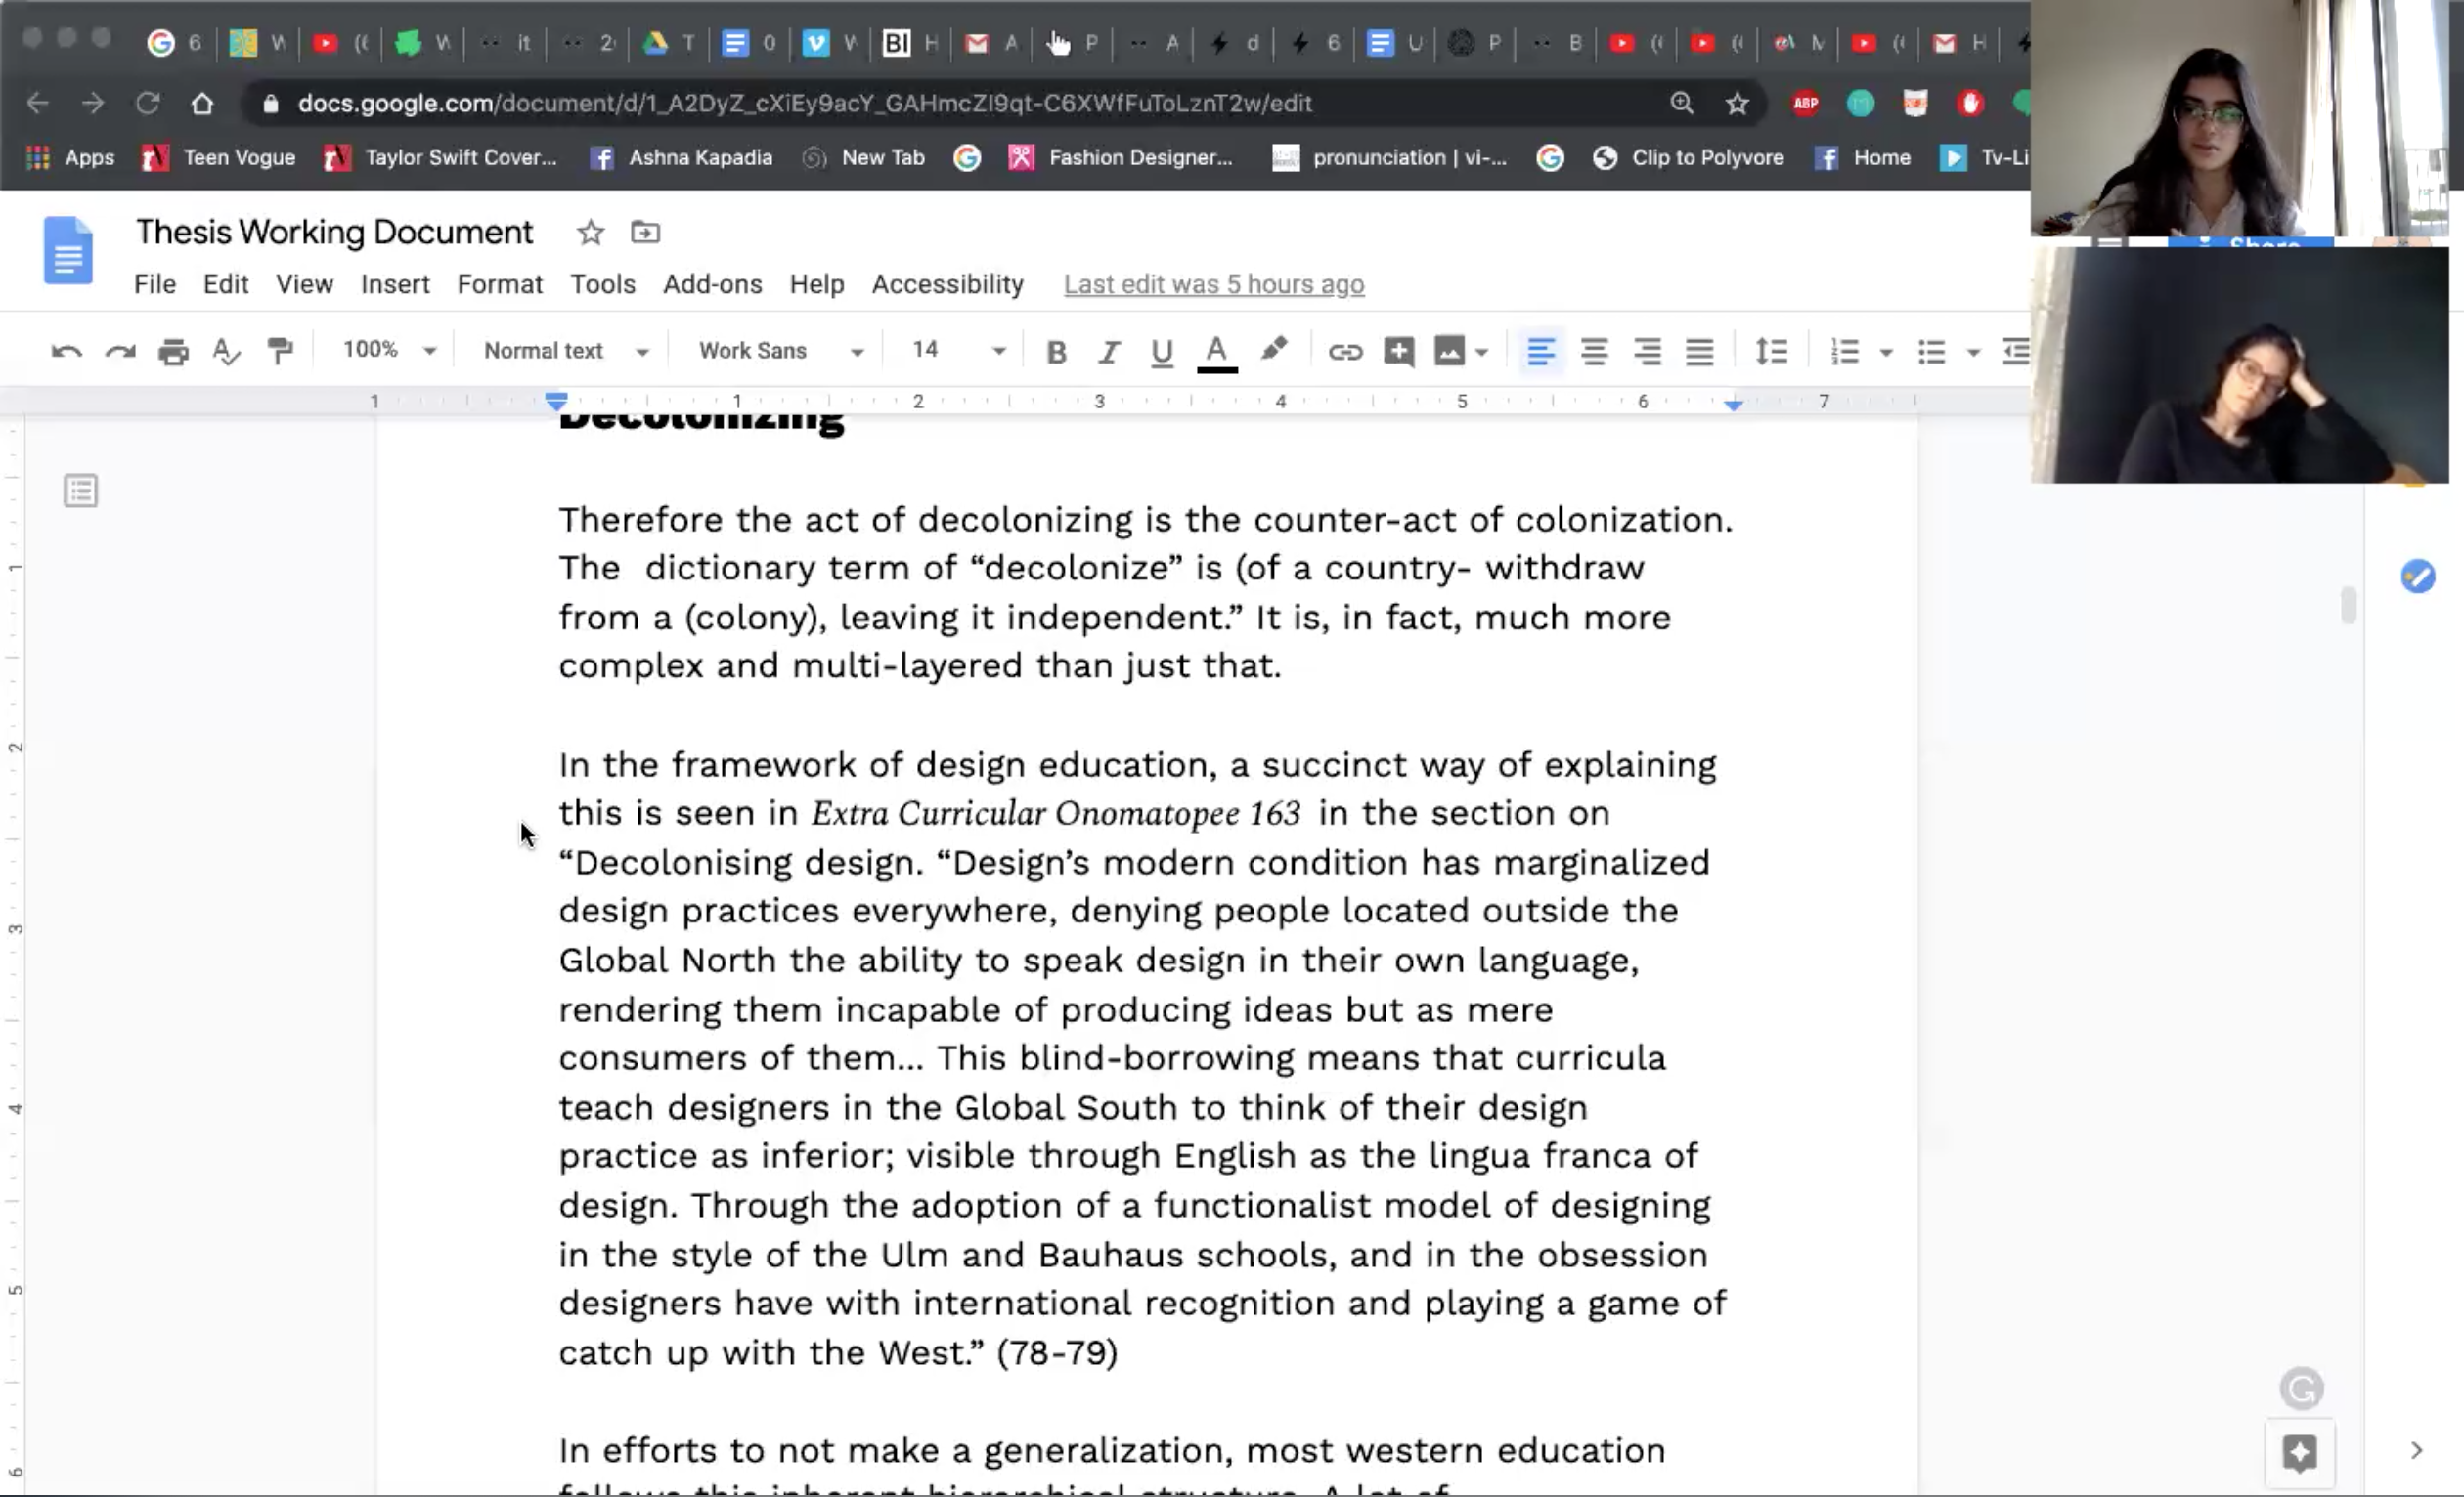Open the File menu

[155, 284]
